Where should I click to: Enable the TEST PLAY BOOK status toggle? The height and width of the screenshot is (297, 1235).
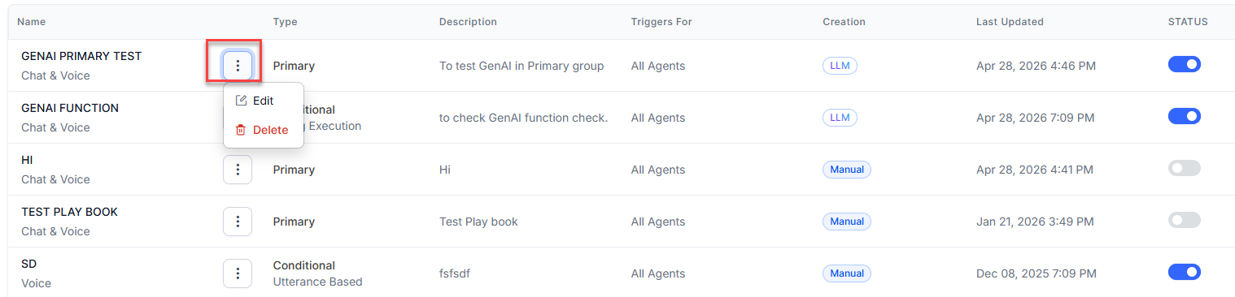point(1185,220)
